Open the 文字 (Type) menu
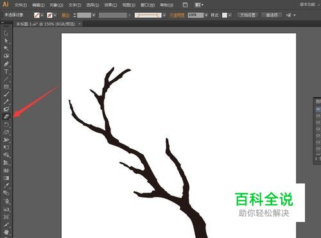Viewport: 321px width, 238px height. point(74,5)
